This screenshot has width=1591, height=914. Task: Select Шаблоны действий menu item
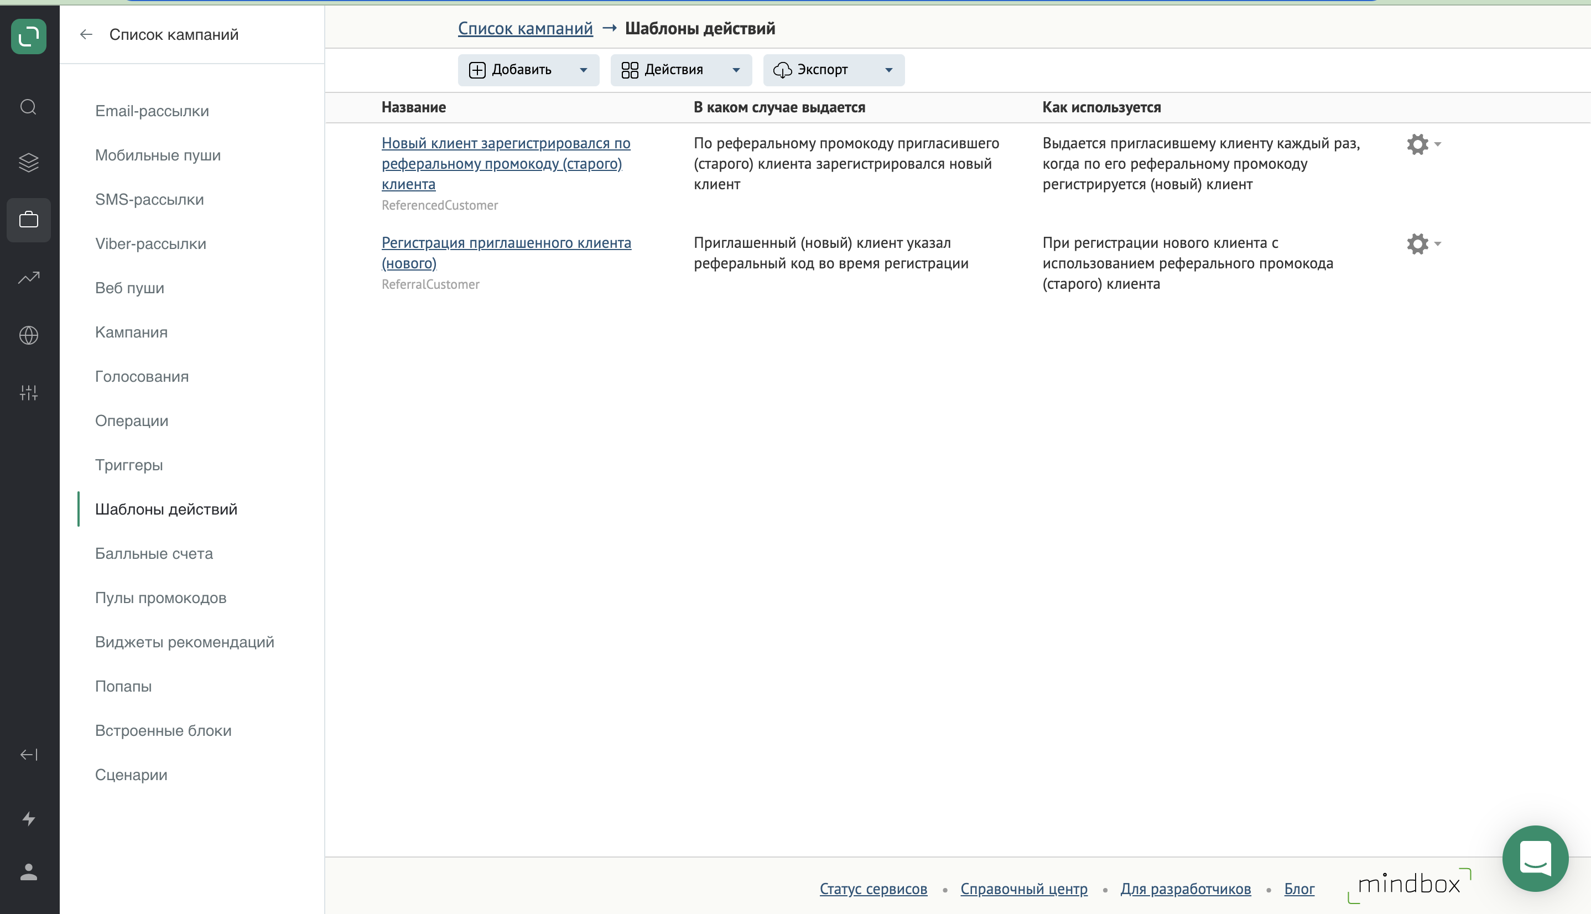(167, 509)
